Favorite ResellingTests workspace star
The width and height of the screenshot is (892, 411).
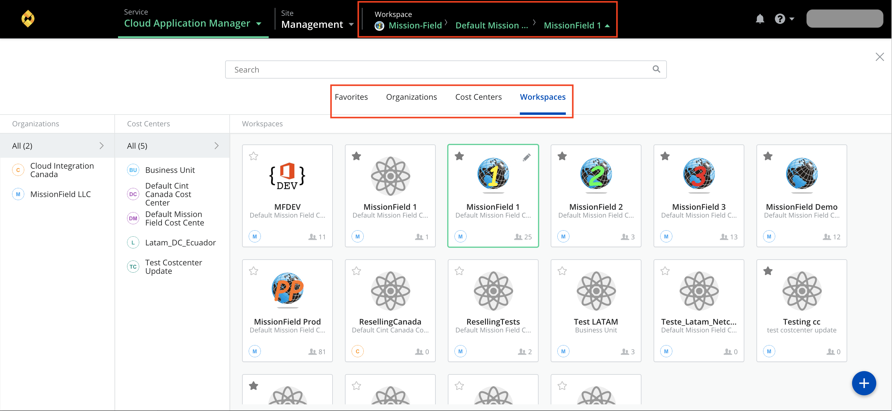tap(459, 271)
